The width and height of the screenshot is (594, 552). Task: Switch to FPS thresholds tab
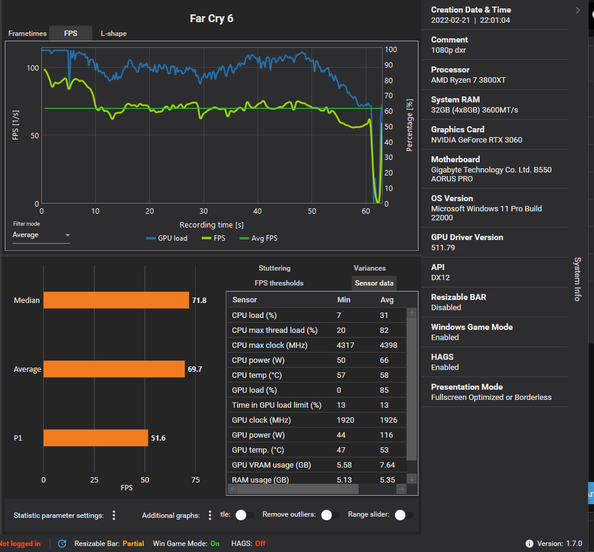279,283
